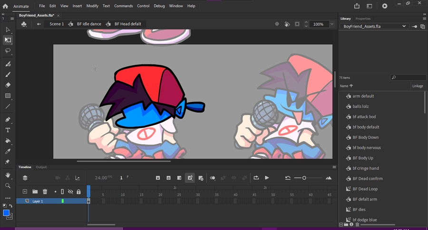428x230 pixels.
Task: Activate the Hand tool
Action: click(x=8, y=175)
